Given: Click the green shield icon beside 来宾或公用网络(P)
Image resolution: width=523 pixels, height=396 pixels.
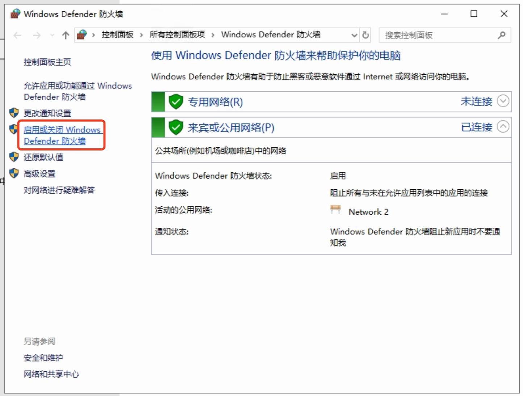Looking at the screenshot, I should tap(176, 127).
